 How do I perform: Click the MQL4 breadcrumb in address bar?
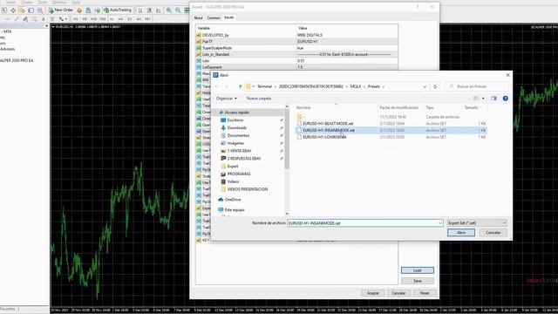356,86
